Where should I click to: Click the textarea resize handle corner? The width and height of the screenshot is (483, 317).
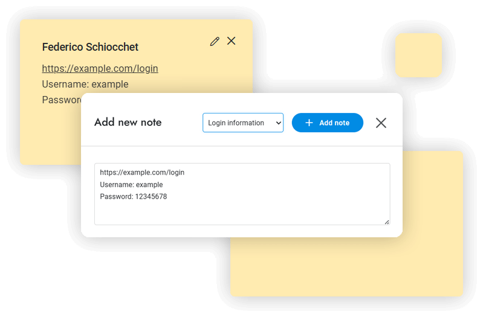click(387, 222)
